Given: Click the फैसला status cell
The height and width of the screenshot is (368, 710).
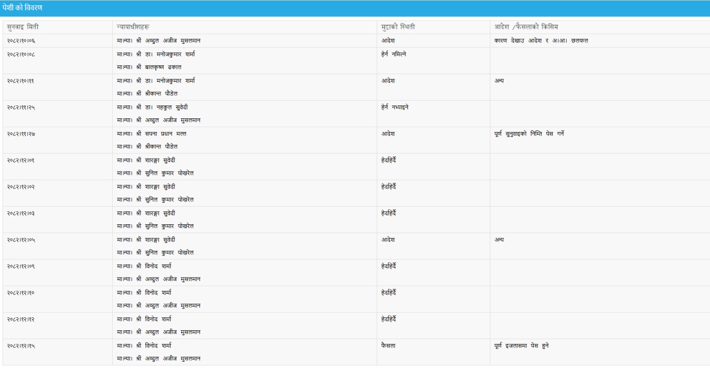Looking at the screenshot, I should [x=388, y=346].
